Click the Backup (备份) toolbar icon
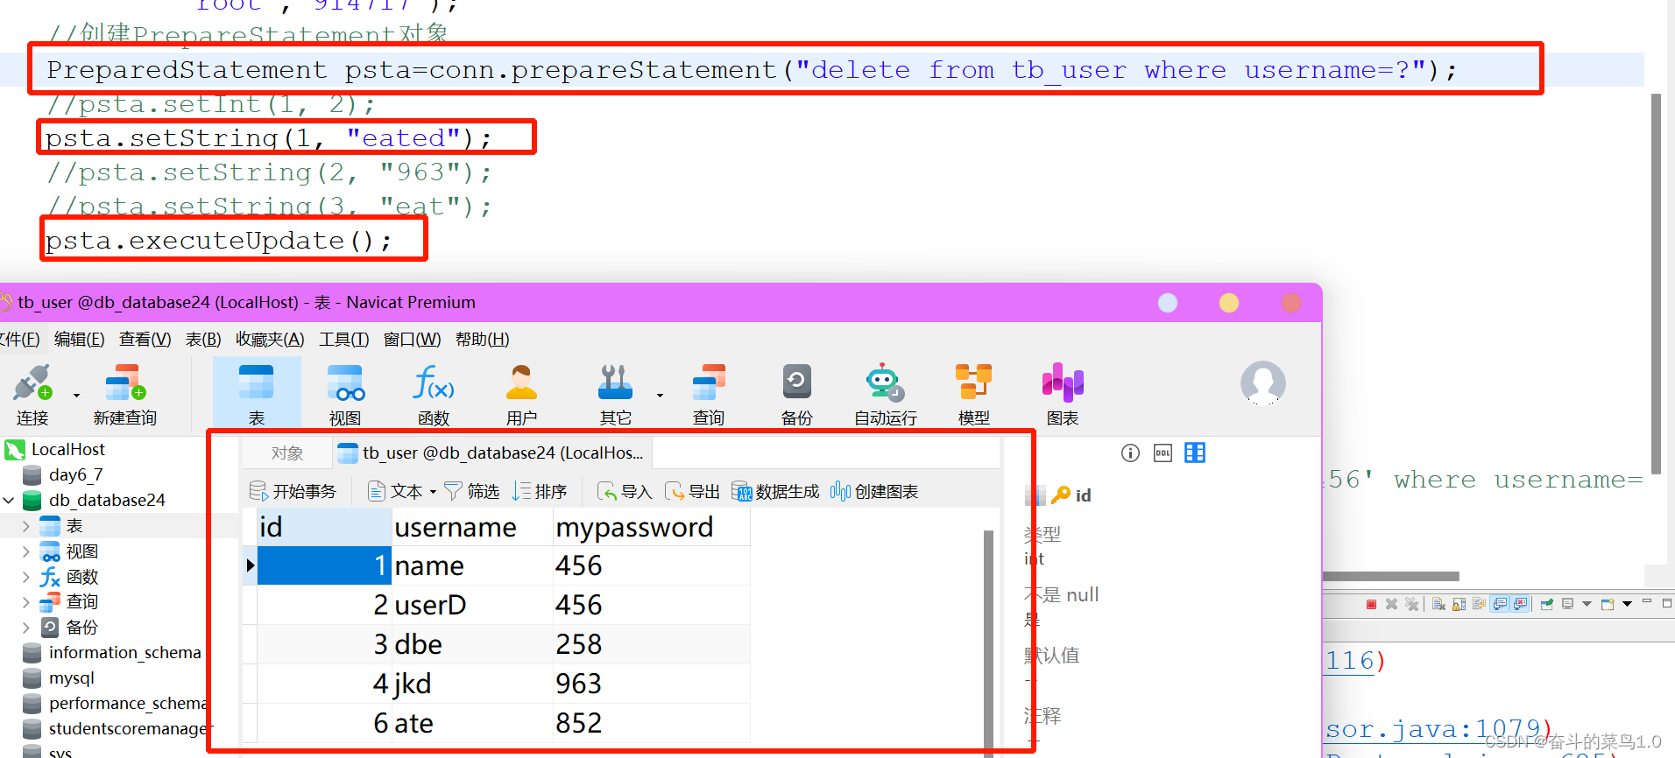The image size is (1675, 758). coord(797,383)
